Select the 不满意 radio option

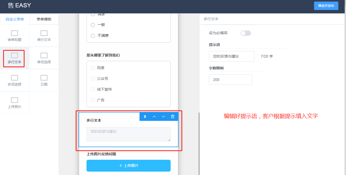(x=93, y=36)
